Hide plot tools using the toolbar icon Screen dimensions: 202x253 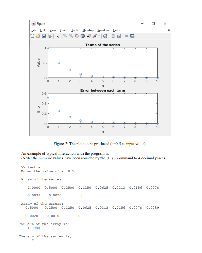(127, 36)
